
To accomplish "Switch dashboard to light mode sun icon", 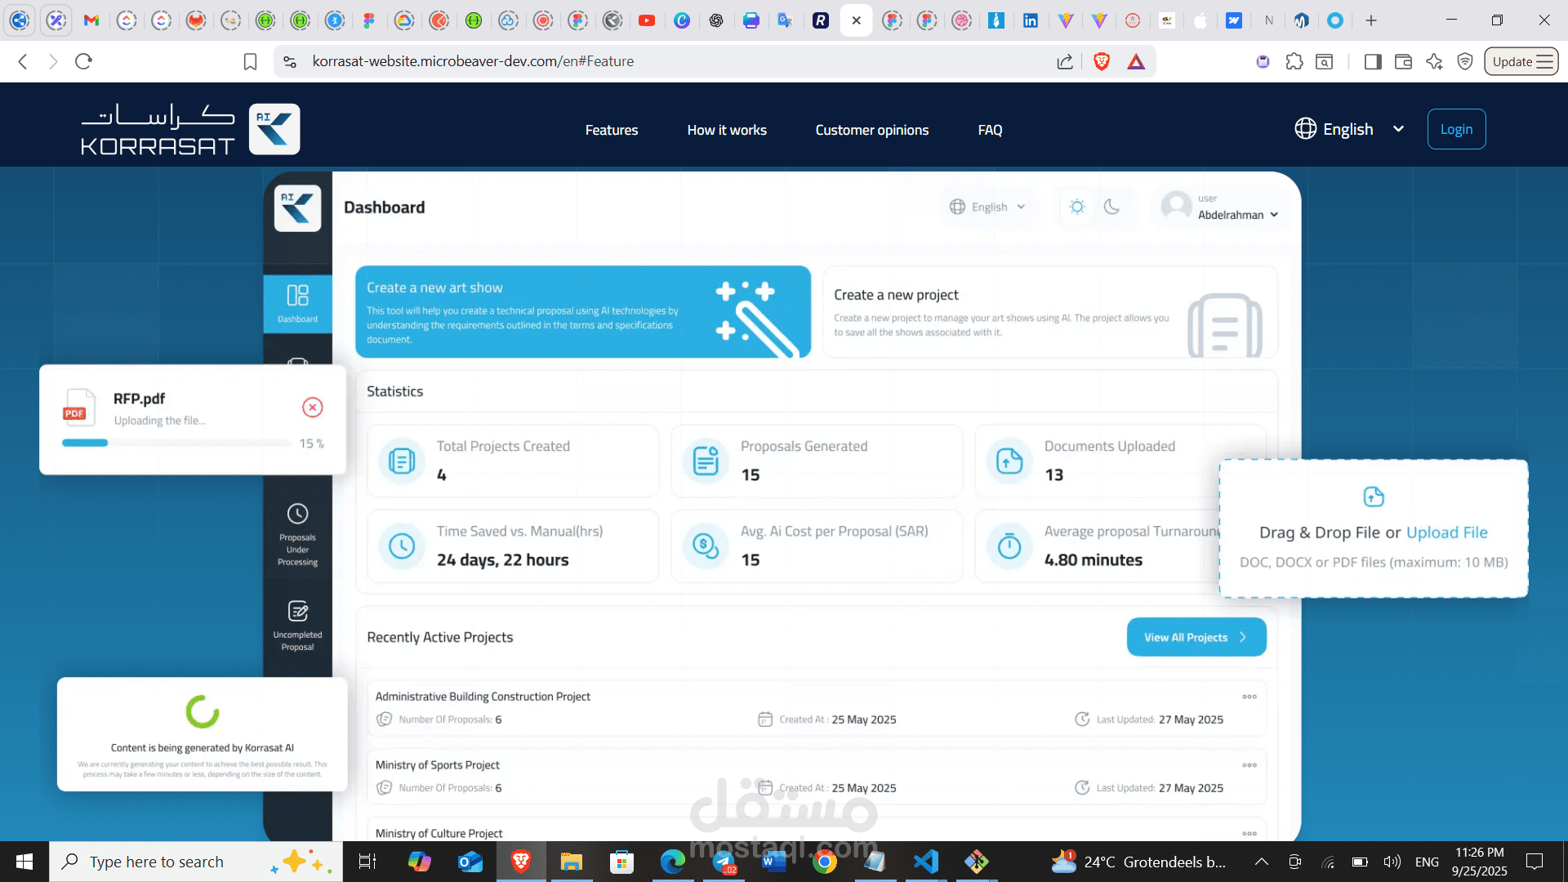I will click(x=1077, y=207).
